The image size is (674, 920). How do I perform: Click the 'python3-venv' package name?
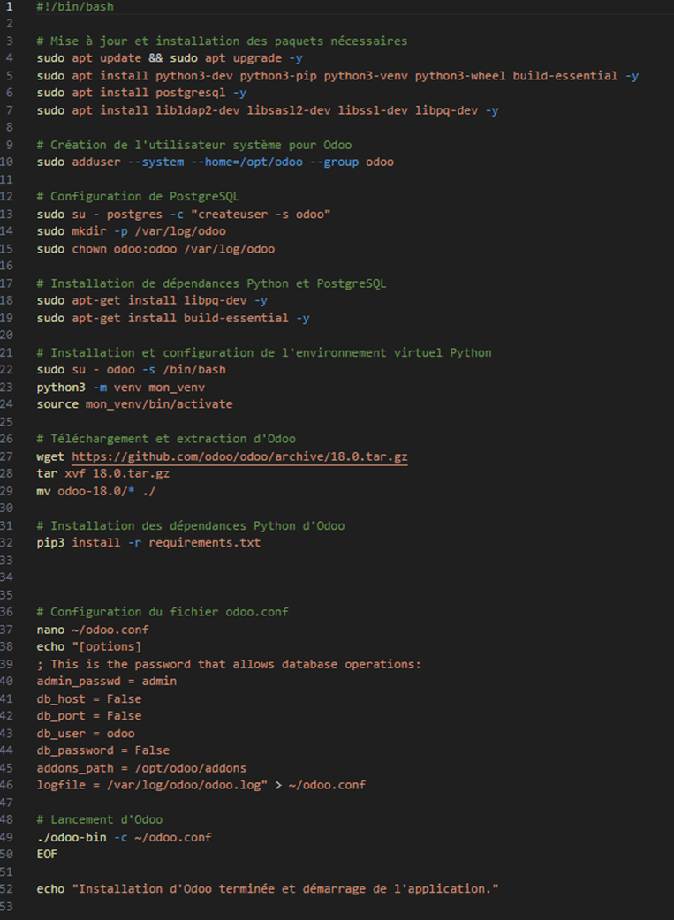366,76
